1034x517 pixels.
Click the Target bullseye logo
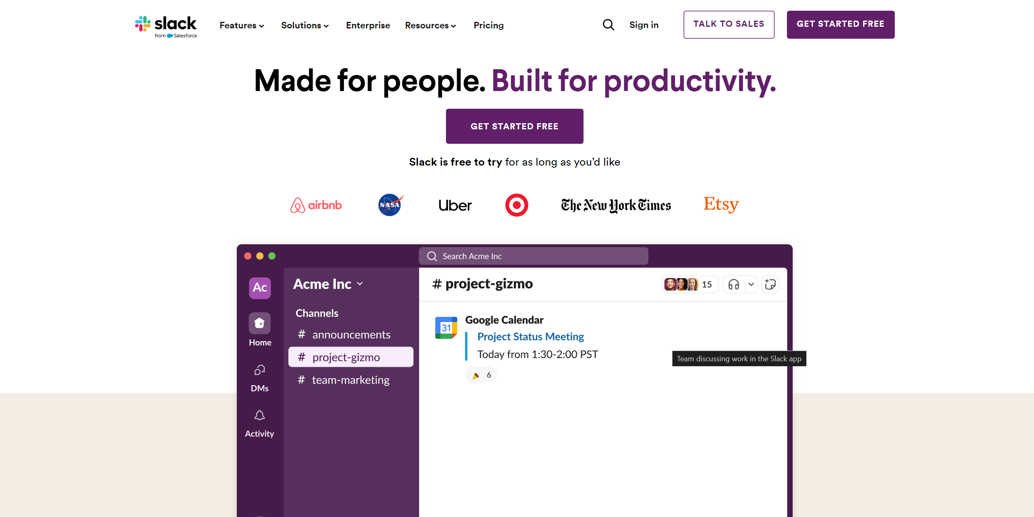516,205
